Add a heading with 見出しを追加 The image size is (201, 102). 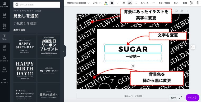point(26,16)
